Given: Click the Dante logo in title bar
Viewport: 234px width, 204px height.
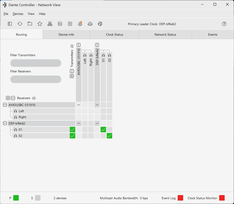Looking at the screenshot, I should pyautogui.click(x=5, y=5).
